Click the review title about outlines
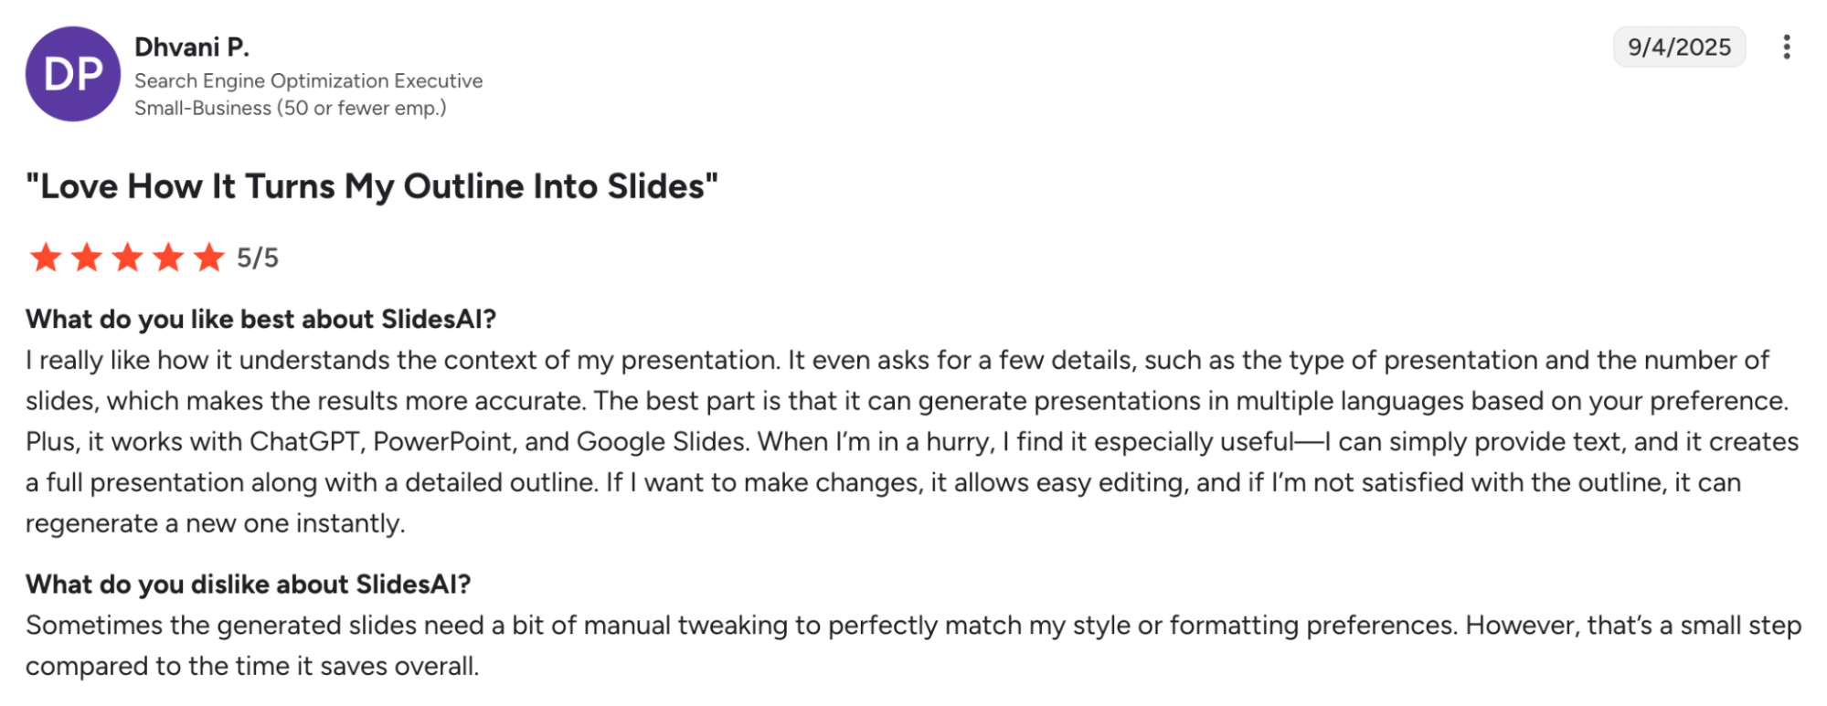This screenshot has height=706, width=1827. 371,186
